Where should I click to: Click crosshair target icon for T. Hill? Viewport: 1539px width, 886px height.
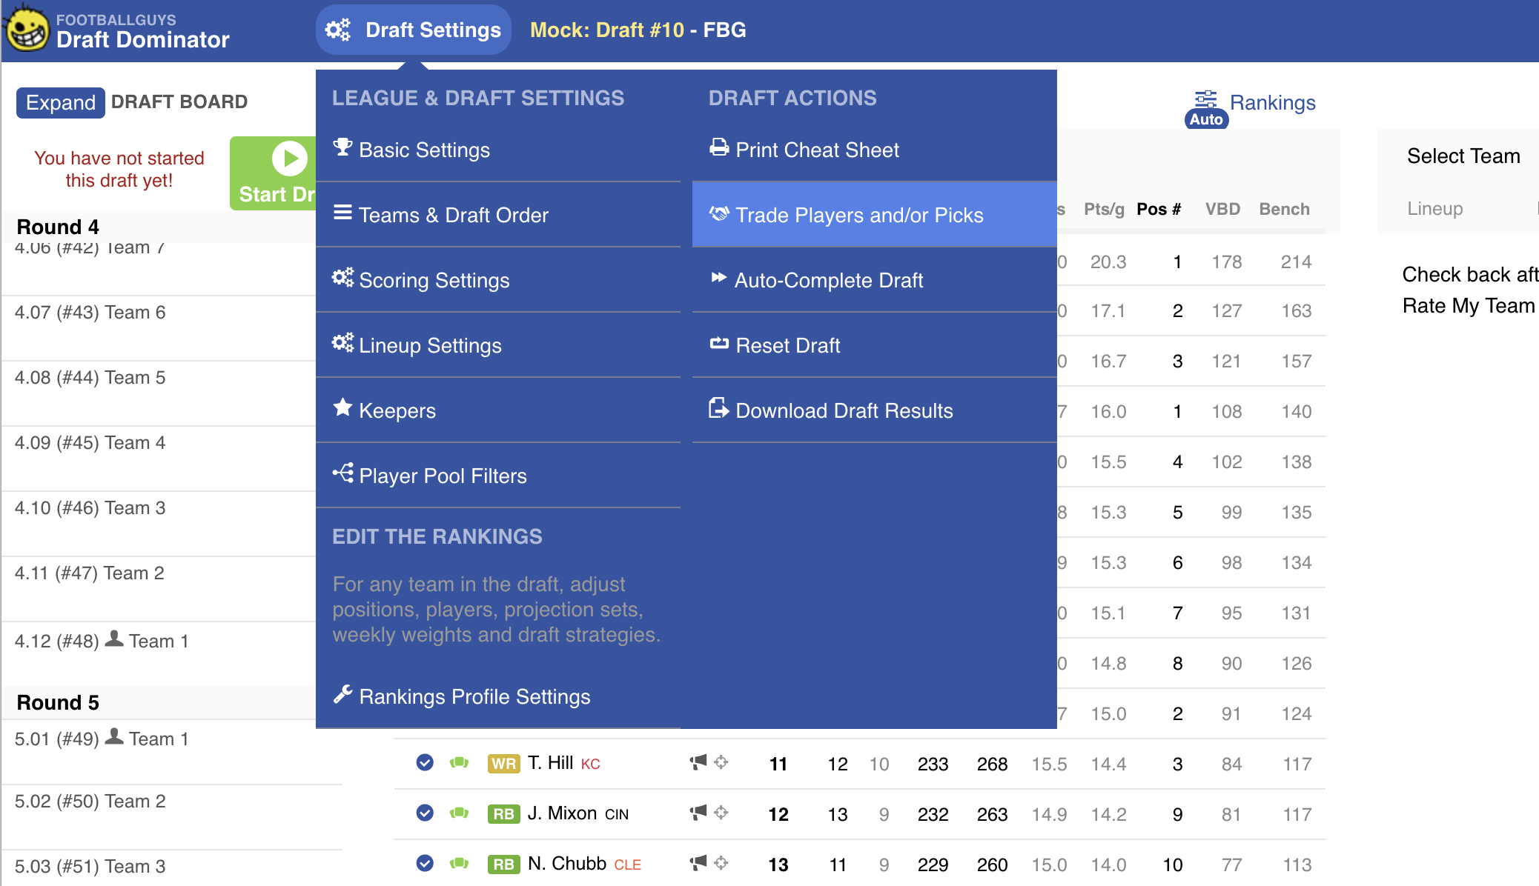721,762
